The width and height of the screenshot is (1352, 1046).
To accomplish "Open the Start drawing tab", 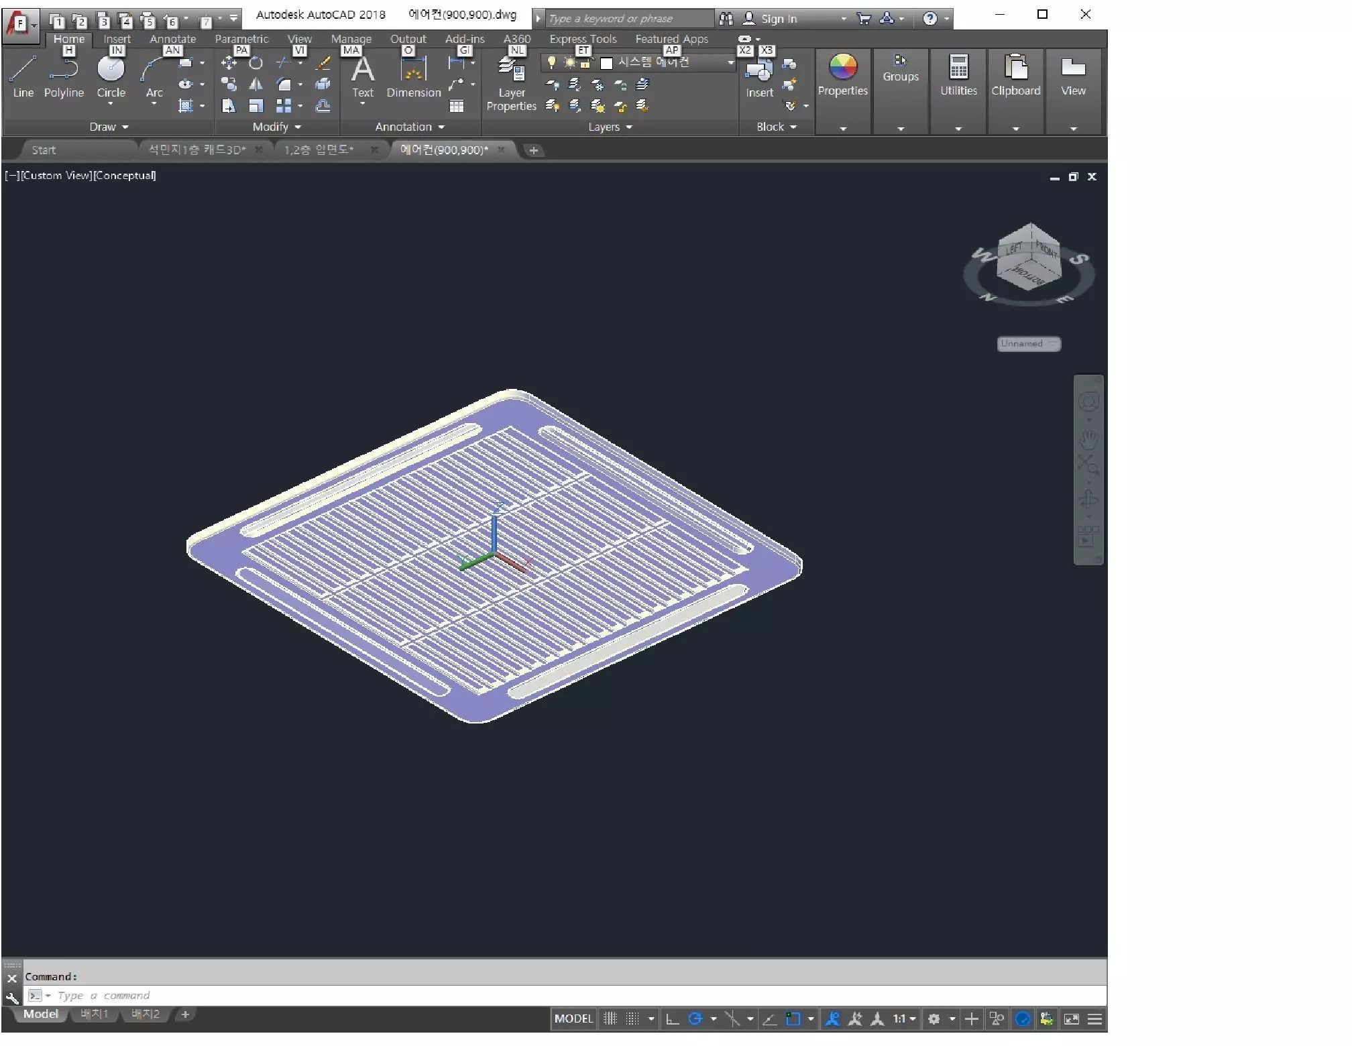I will pyautogui.click(x=44, y=150).
